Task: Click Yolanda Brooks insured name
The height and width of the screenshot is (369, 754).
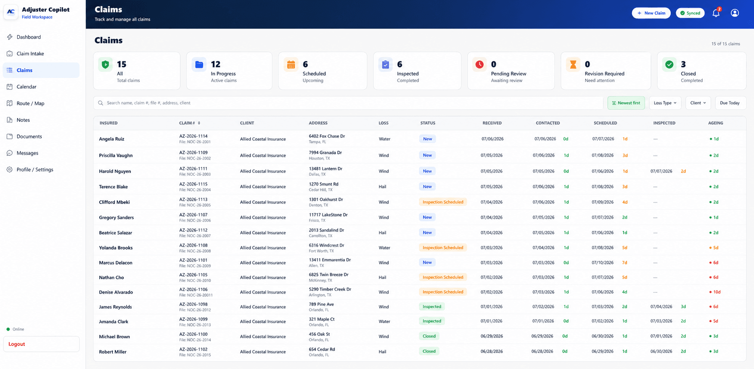Action: point(116,248)
